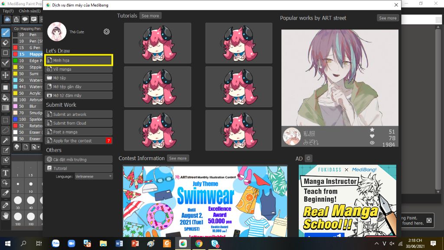The width and height of the screenshot is (444, 250).
Task: Click the green Edge Pen color swatch
Action: click(15, 61)
